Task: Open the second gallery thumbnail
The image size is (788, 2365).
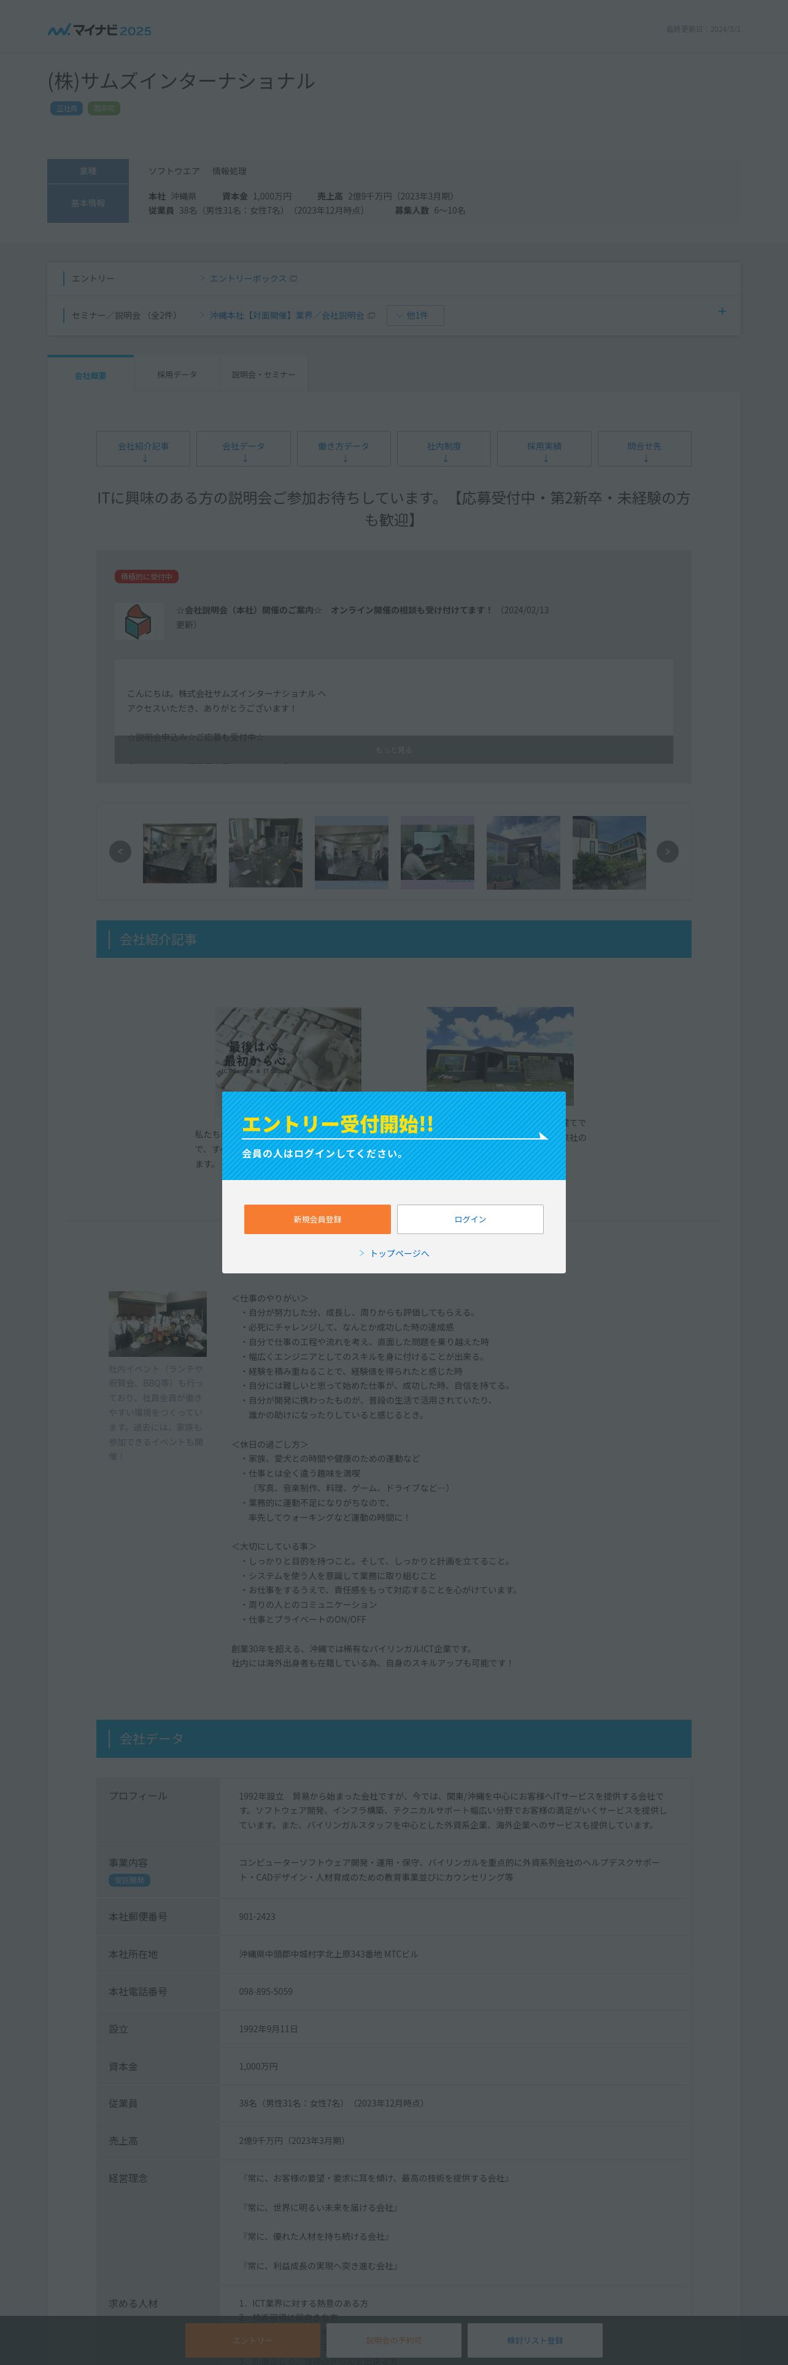Action: [x=265, y=853]
